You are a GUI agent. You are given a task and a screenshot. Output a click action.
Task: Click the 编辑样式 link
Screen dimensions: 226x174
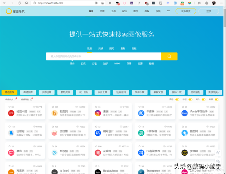point(11,99)
